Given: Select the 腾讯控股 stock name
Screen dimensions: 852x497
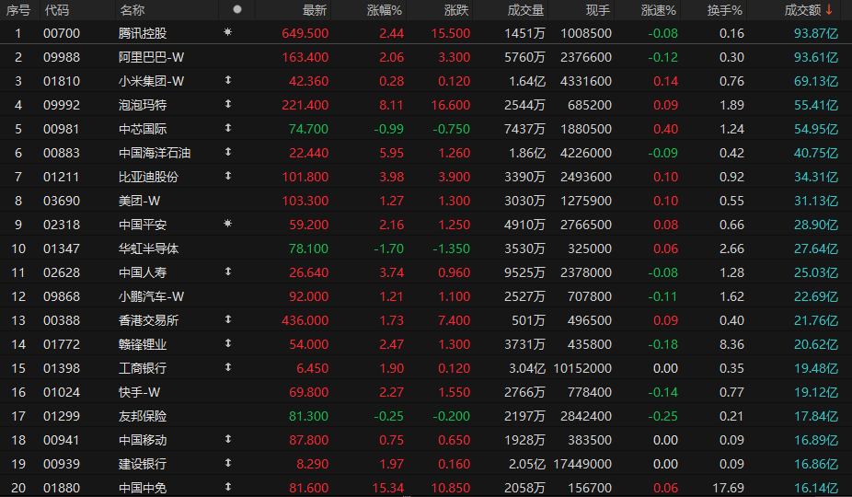Looking at the screenshot, I should click(x=143, y=33).
